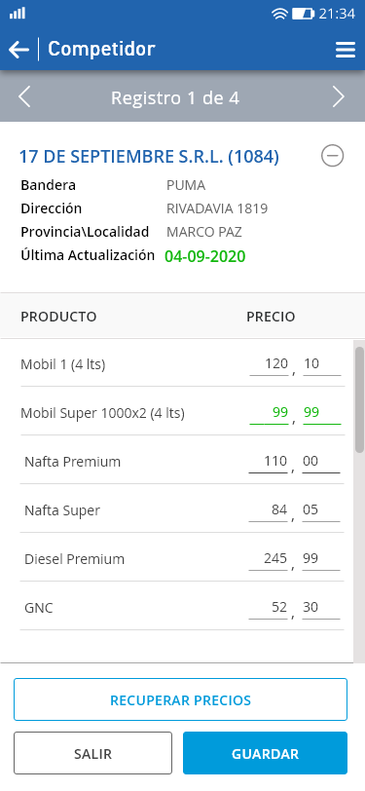Save prices with GUARDAR
This screenshot has width=365, height=791.
265,753
